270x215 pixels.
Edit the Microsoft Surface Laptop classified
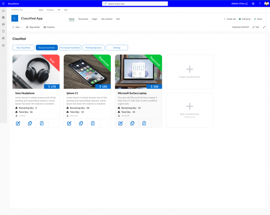coord(120,123)
